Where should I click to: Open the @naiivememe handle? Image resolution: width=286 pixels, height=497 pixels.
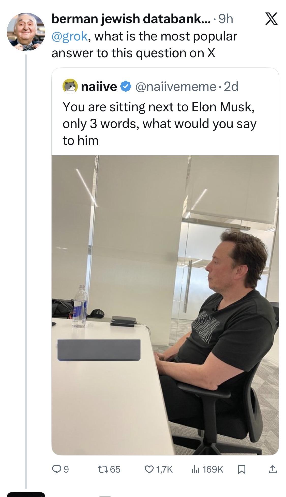click(x=176, y=87)
